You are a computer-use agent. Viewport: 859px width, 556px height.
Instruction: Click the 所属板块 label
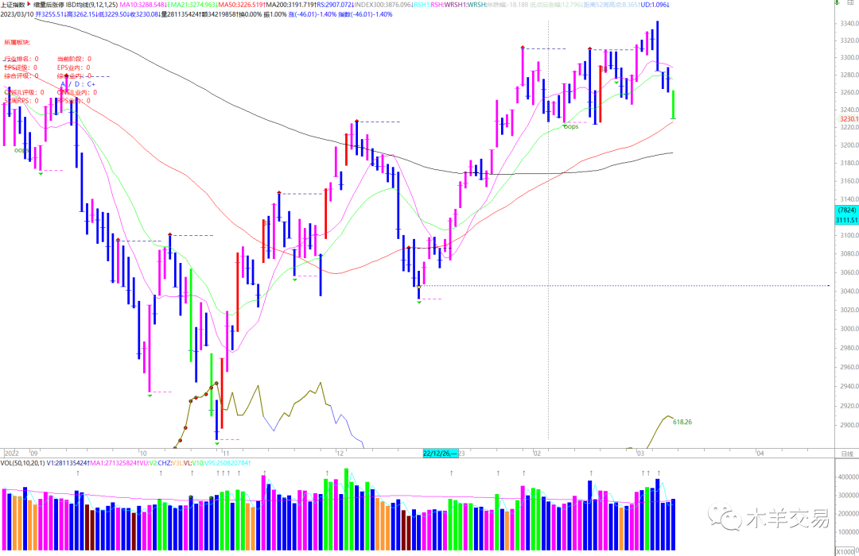point(17,42)
